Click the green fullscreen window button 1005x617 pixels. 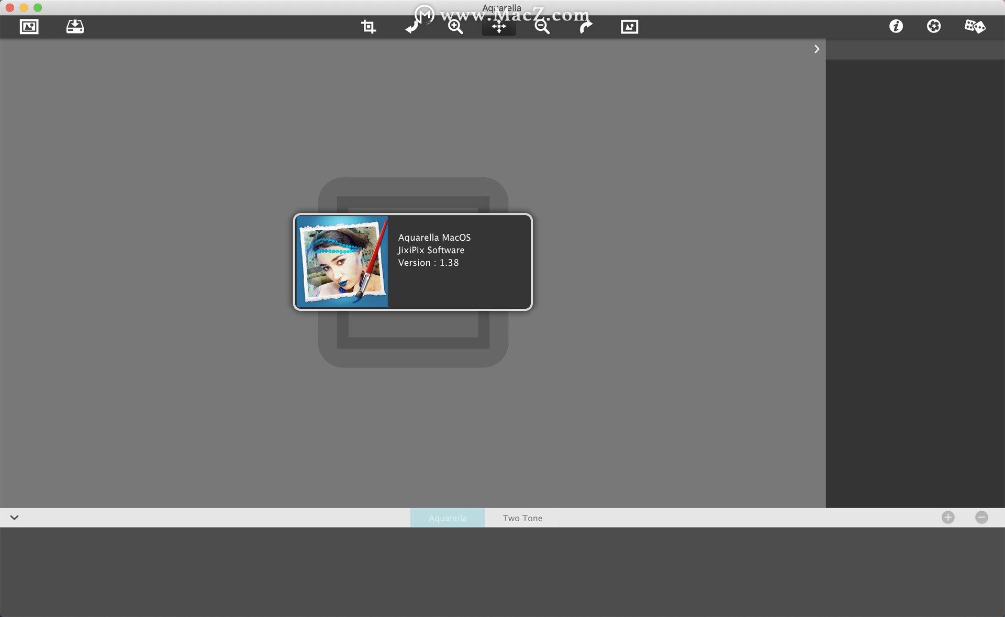[x=38, y=7]
